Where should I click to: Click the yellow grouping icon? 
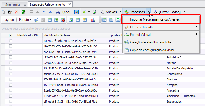point(85,20)
